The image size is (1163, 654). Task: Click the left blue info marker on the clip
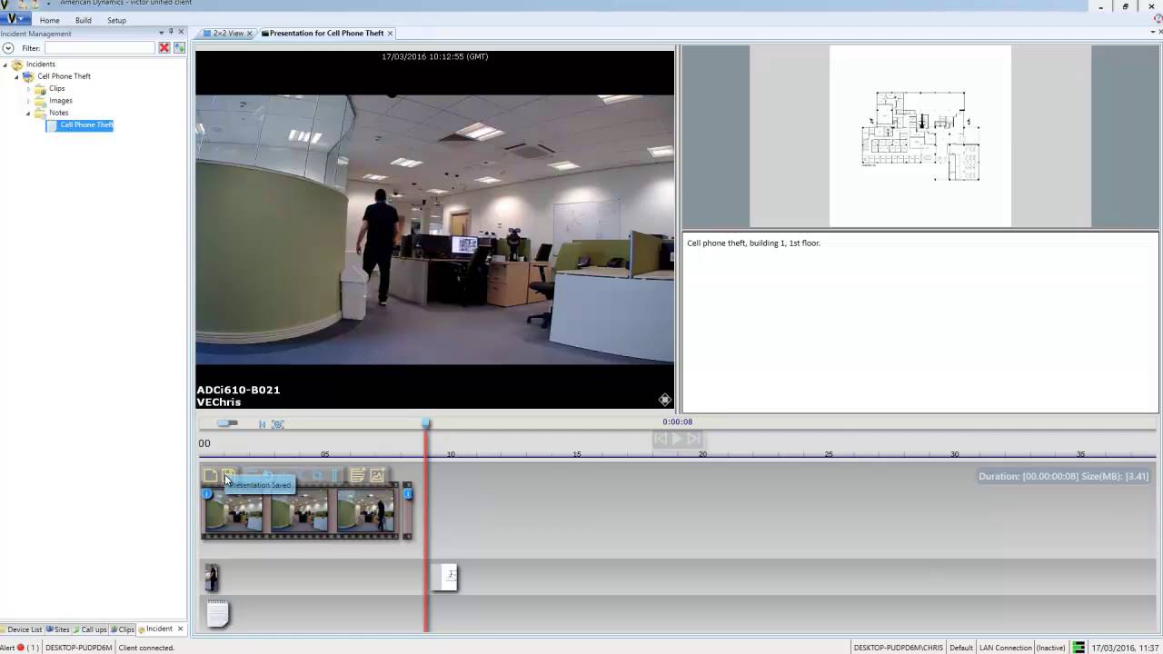pyautogui.click(x=207, y=494)
